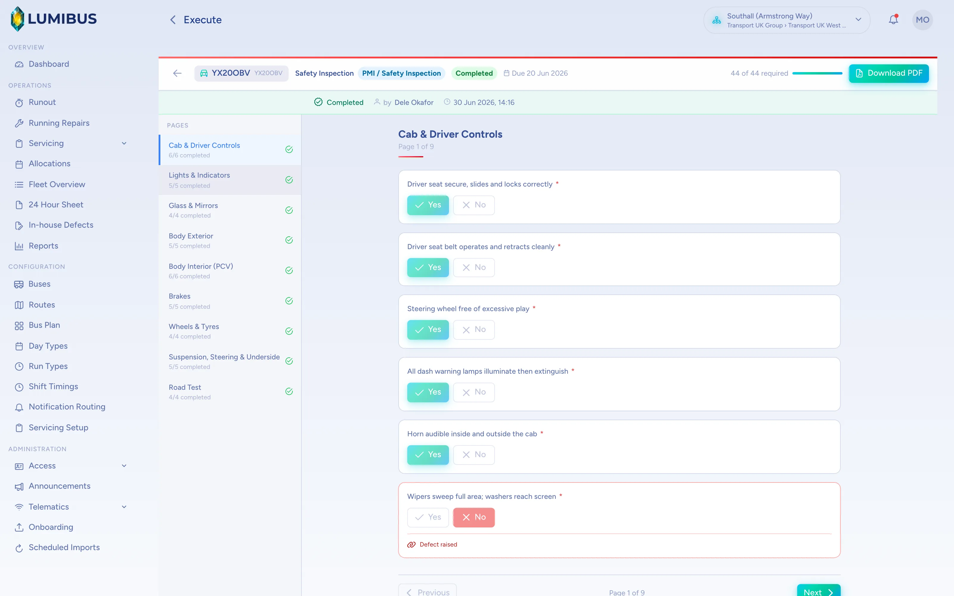Click the notification bell icon
The image size is (954, 596).
tap(893, 20)
